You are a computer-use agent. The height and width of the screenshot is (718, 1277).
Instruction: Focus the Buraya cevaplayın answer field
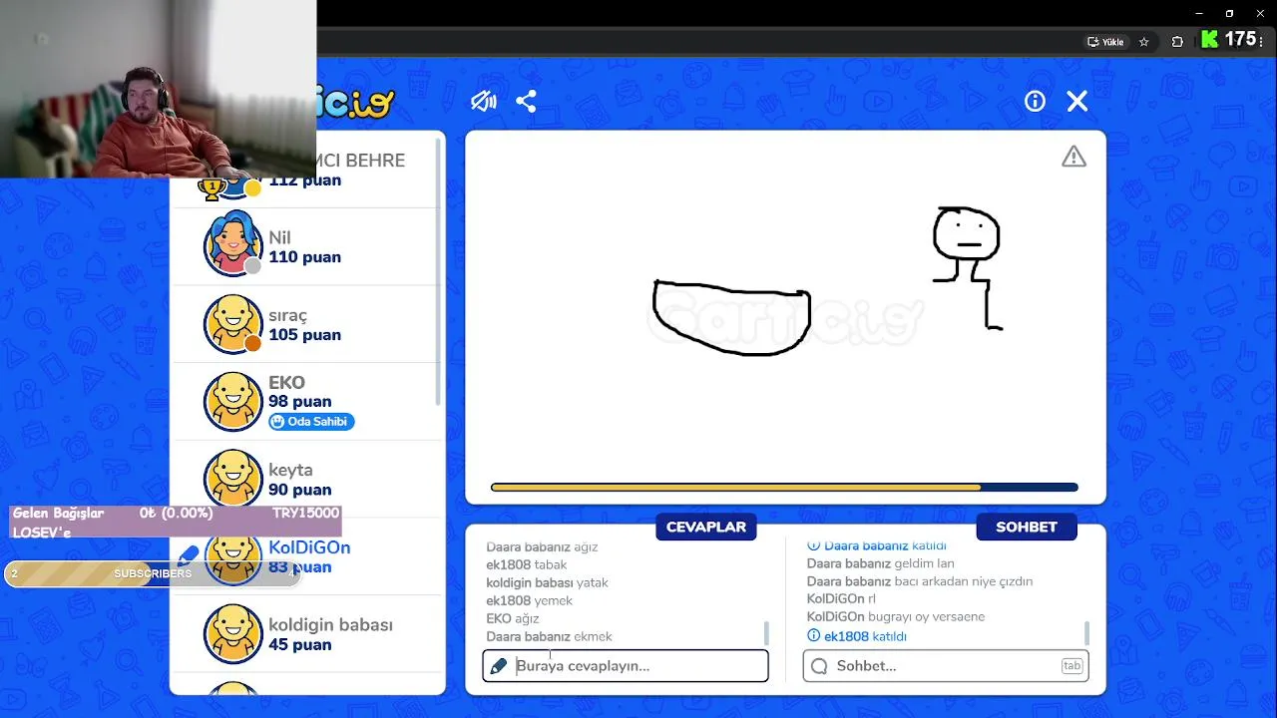(x=626, y=666)
